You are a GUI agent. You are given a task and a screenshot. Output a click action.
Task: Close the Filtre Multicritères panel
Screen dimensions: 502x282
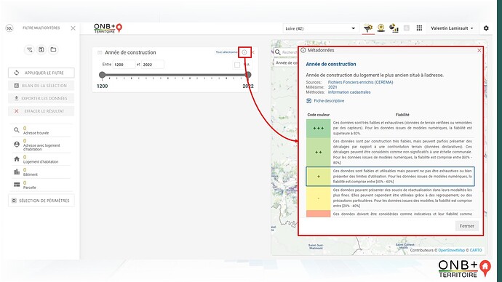point(73,28)
